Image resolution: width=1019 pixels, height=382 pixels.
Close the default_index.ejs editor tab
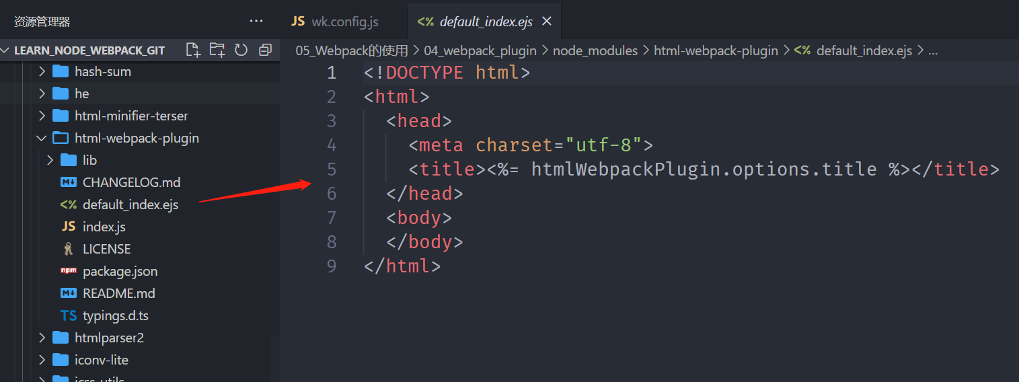pos(547,22)
